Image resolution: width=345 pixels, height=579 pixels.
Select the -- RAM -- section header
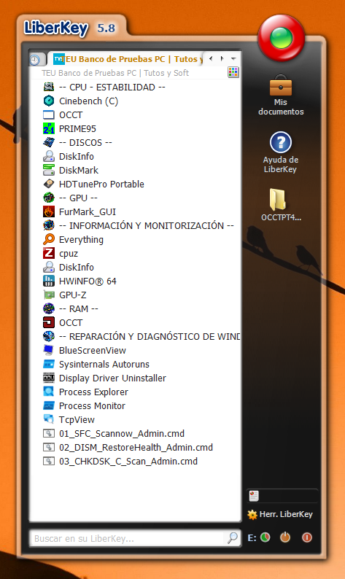79,308
